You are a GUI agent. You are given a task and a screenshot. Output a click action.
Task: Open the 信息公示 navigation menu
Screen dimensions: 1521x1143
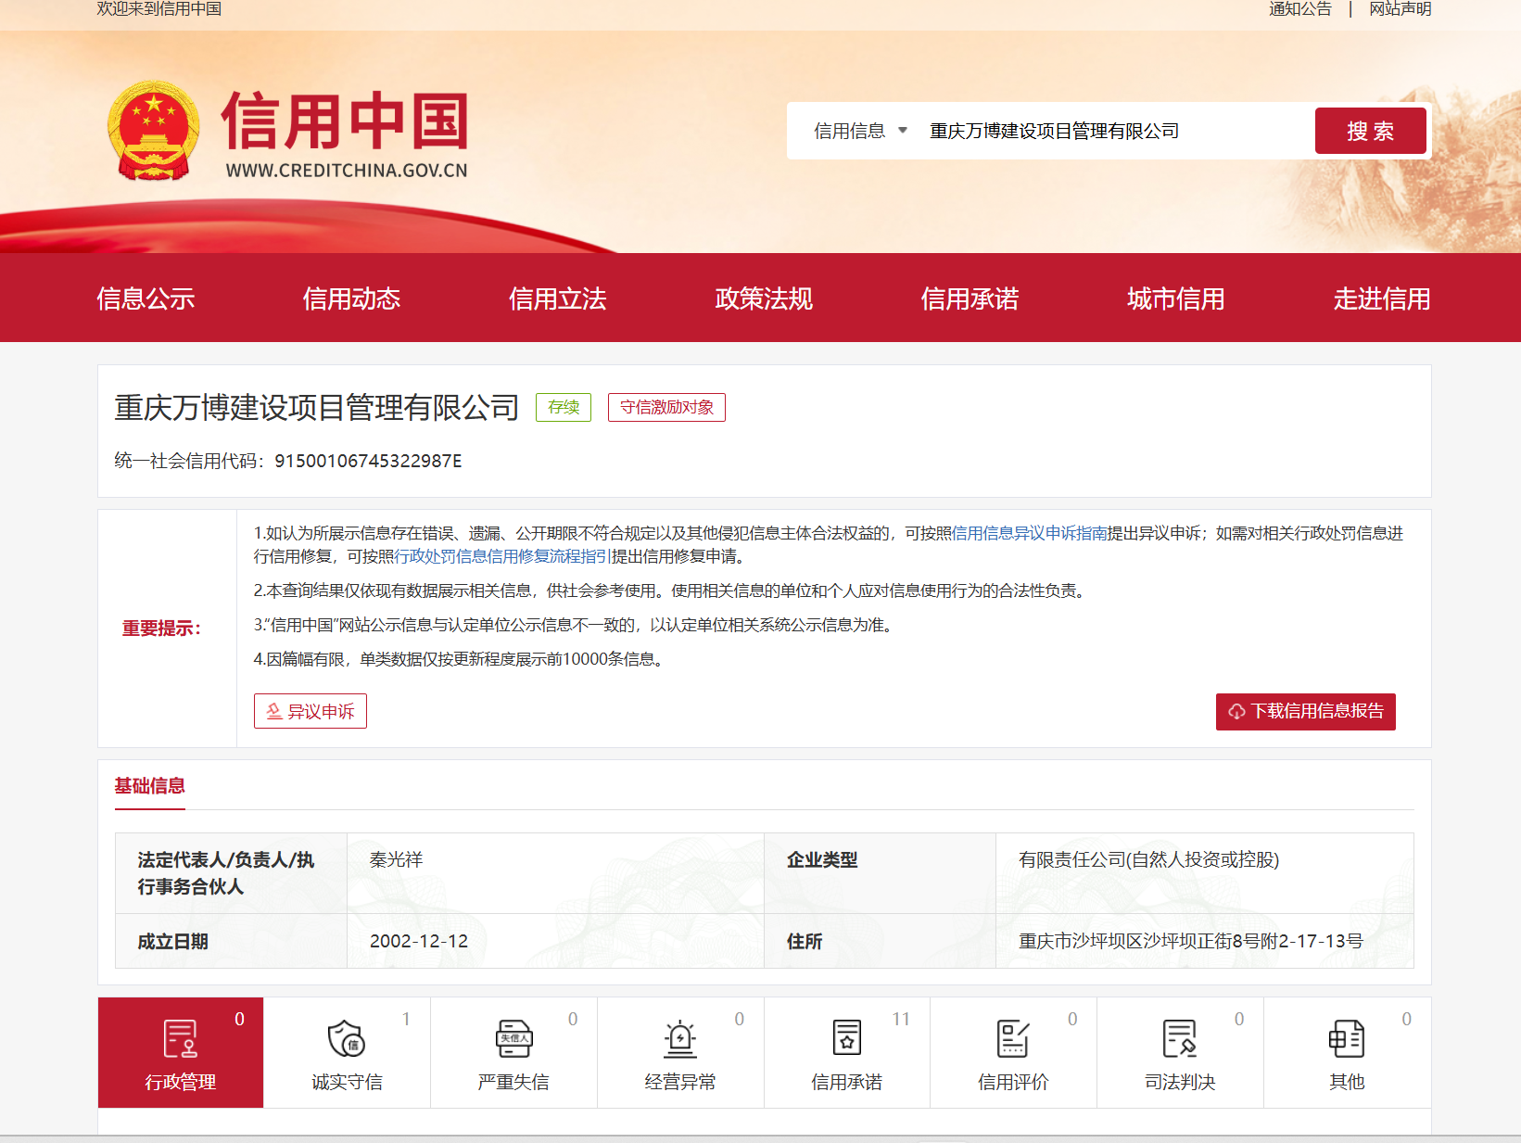click(146, 298)
